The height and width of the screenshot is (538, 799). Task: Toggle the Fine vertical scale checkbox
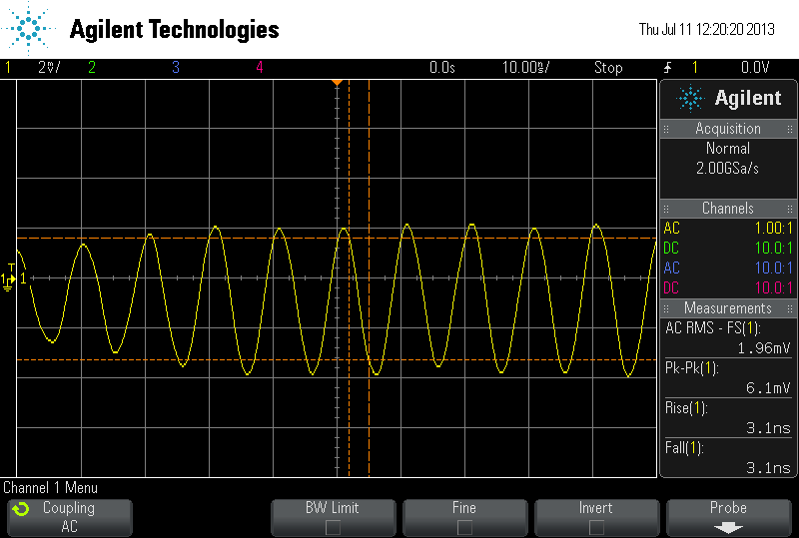(464, 527)
